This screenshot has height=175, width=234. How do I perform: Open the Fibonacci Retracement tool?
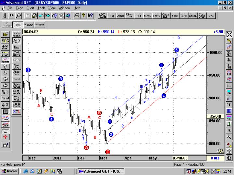coord(229,53)
